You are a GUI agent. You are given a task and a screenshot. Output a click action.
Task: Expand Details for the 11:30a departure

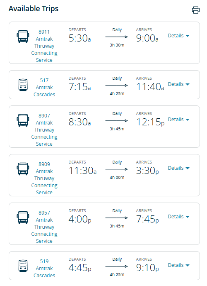point(178,168)
